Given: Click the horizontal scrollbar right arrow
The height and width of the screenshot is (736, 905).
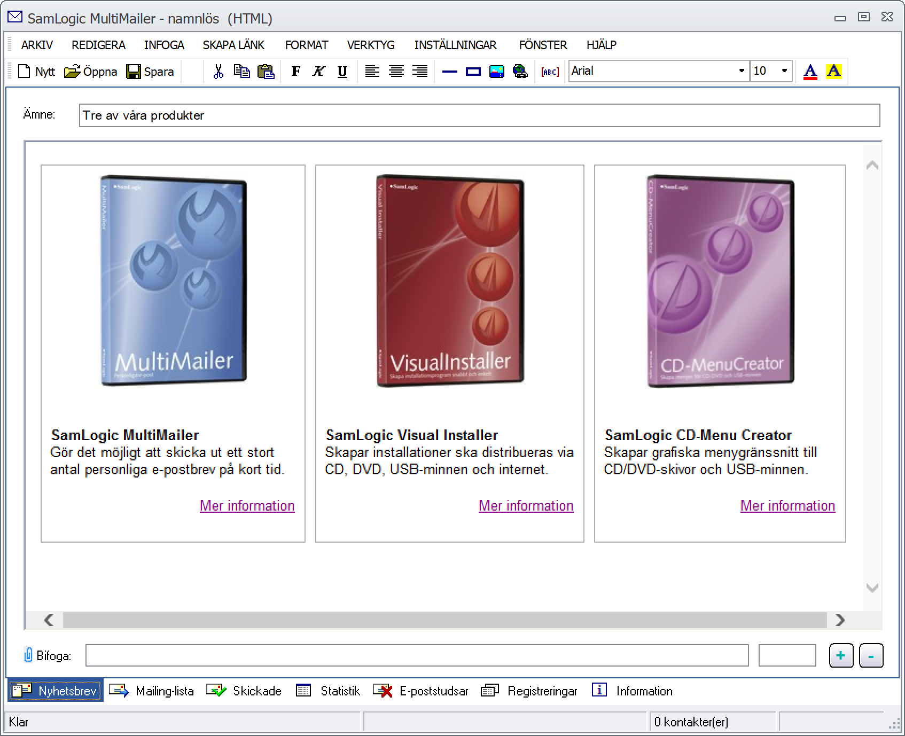Looking at the screenshot, I should [x=840, y=620].
